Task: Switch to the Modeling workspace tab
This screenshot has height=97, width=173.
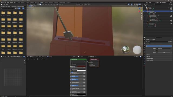Action: point(23,2)
